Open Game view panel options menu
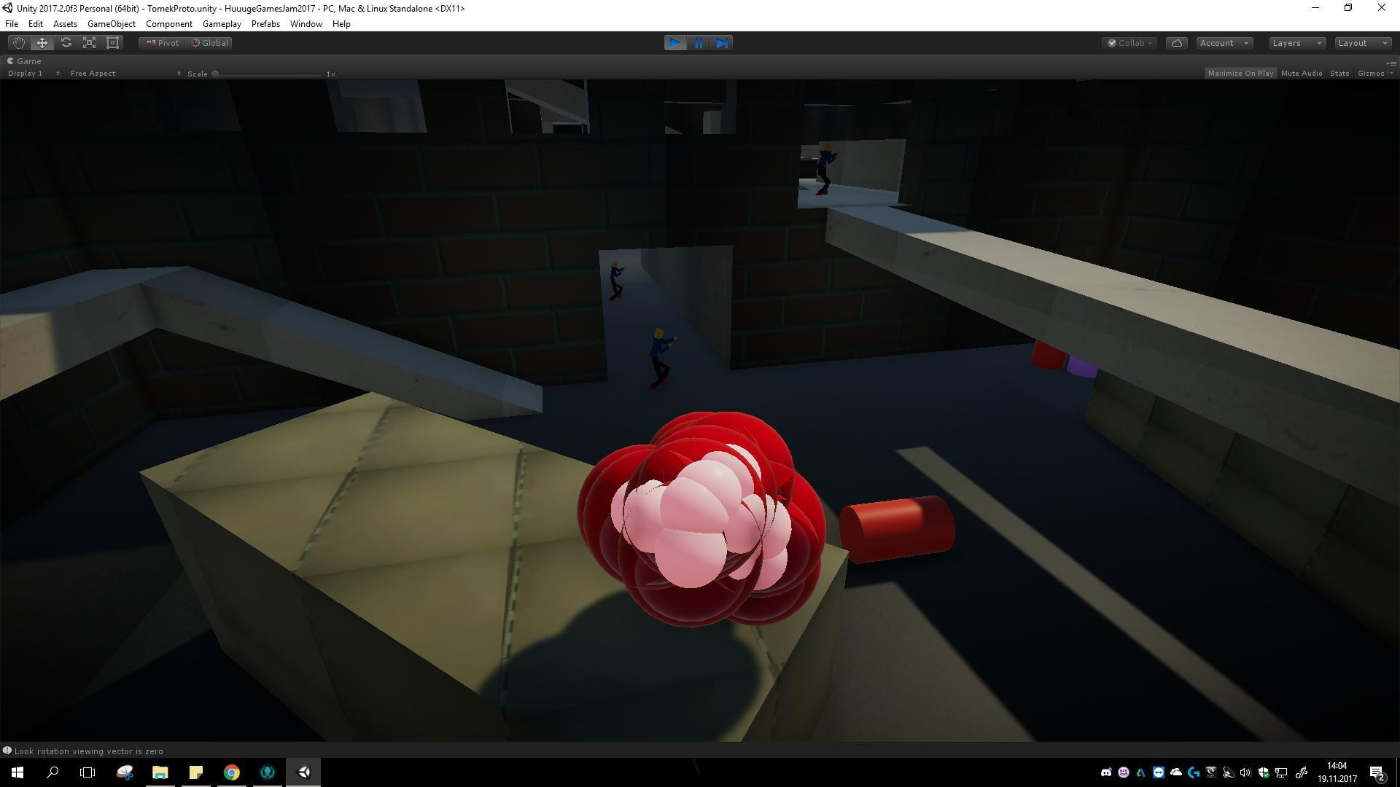The image size is (1400, 787). point(1391,63)
